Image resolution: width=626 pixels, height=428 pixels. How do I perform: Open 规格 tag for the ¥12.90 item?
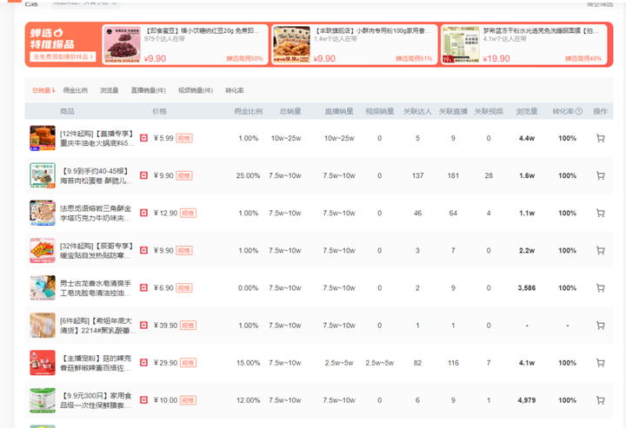188,214
